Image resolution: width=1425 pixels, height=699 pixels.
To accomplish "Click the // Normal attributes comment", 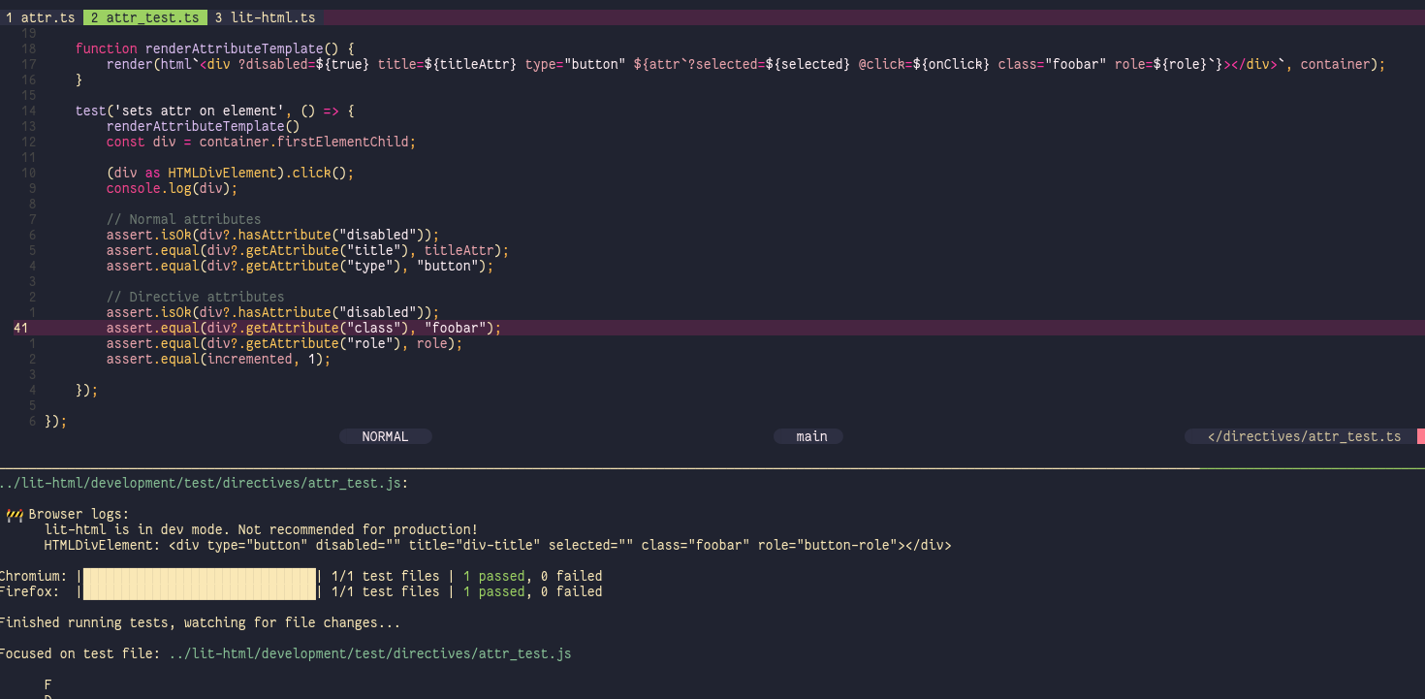I will click(x=183, y=219).
